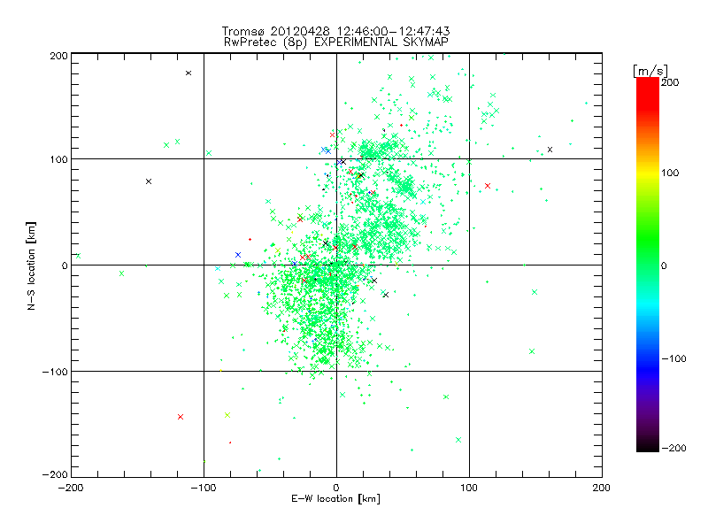The image size is (708, 531).
Task: Click the black bottom of the colorbar near -200
Action: pyautogui.click(x=648, y=446)
